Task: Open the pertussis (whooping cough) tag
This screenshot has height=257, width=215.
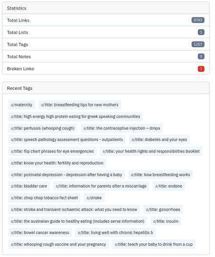Action: pyautogui.click(x=43, y=128)
